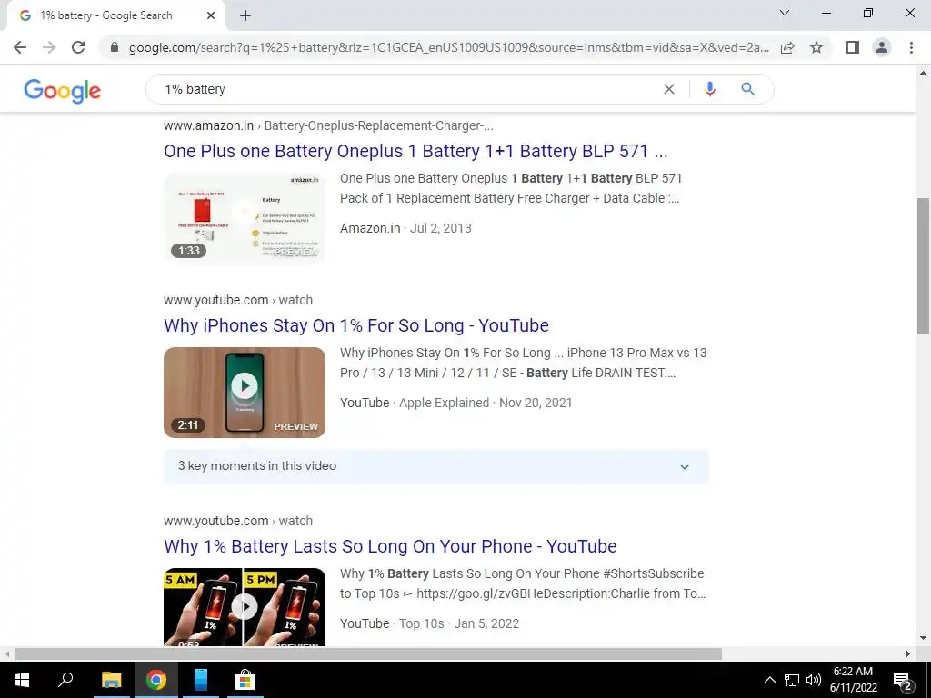Image resolution: width=931 pixels, height=698 pixels.
Task: Open 'Why iPhones Stay On 1% For So Long' link
Action: click(356, 325)
